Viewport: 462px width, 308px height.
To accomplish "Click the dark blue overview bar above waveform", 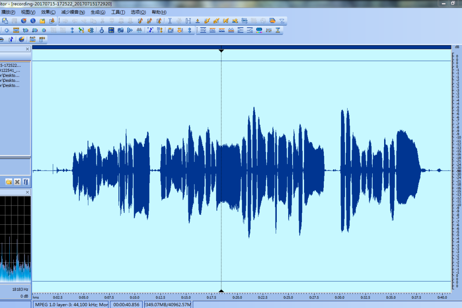I will pos(242,47).
